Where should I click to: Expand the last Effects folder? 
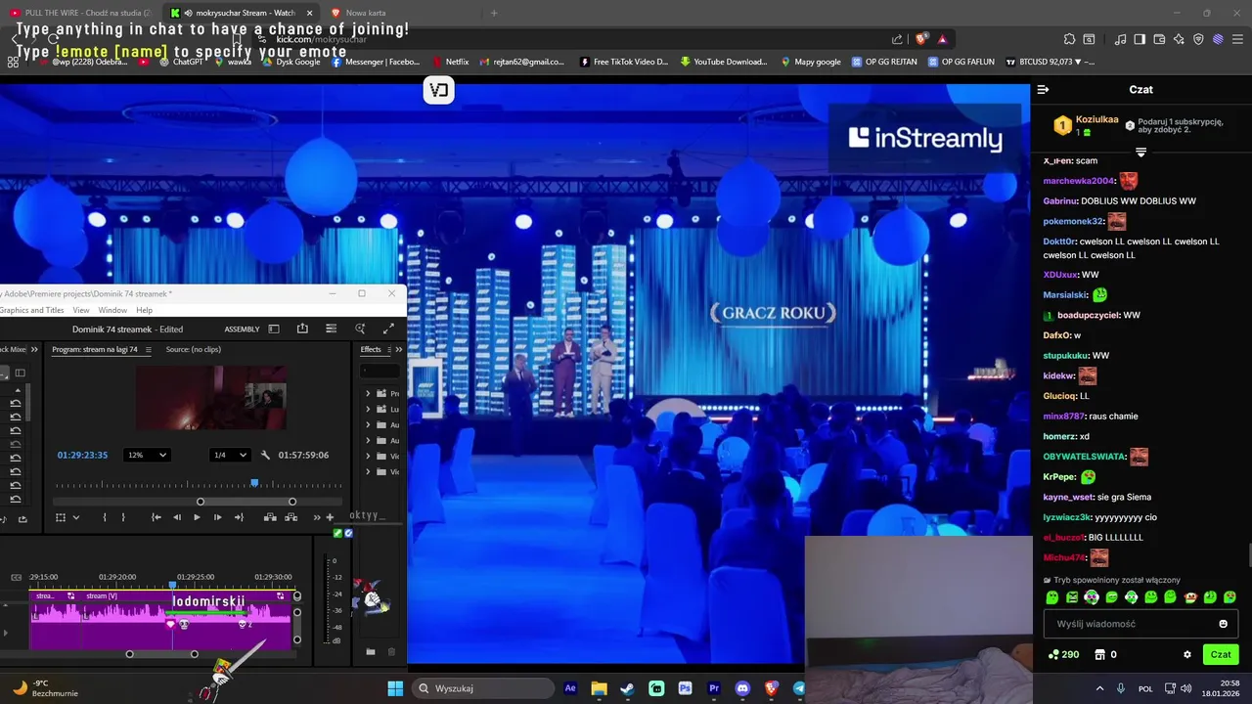pos(368,471)
